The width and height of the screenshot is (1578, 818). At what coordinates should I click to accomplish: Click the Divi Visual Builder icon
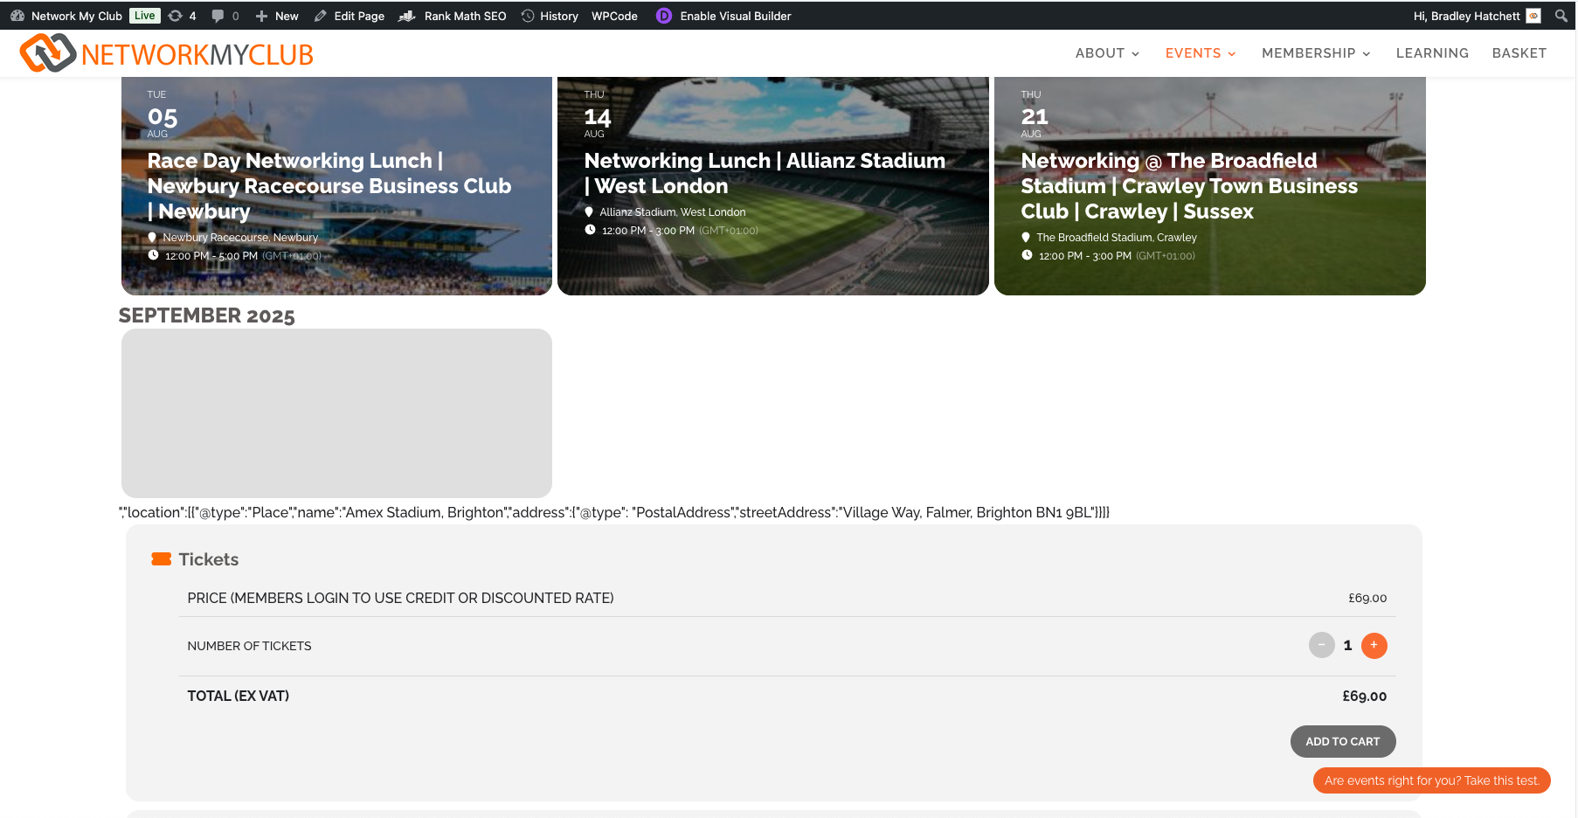664,16
